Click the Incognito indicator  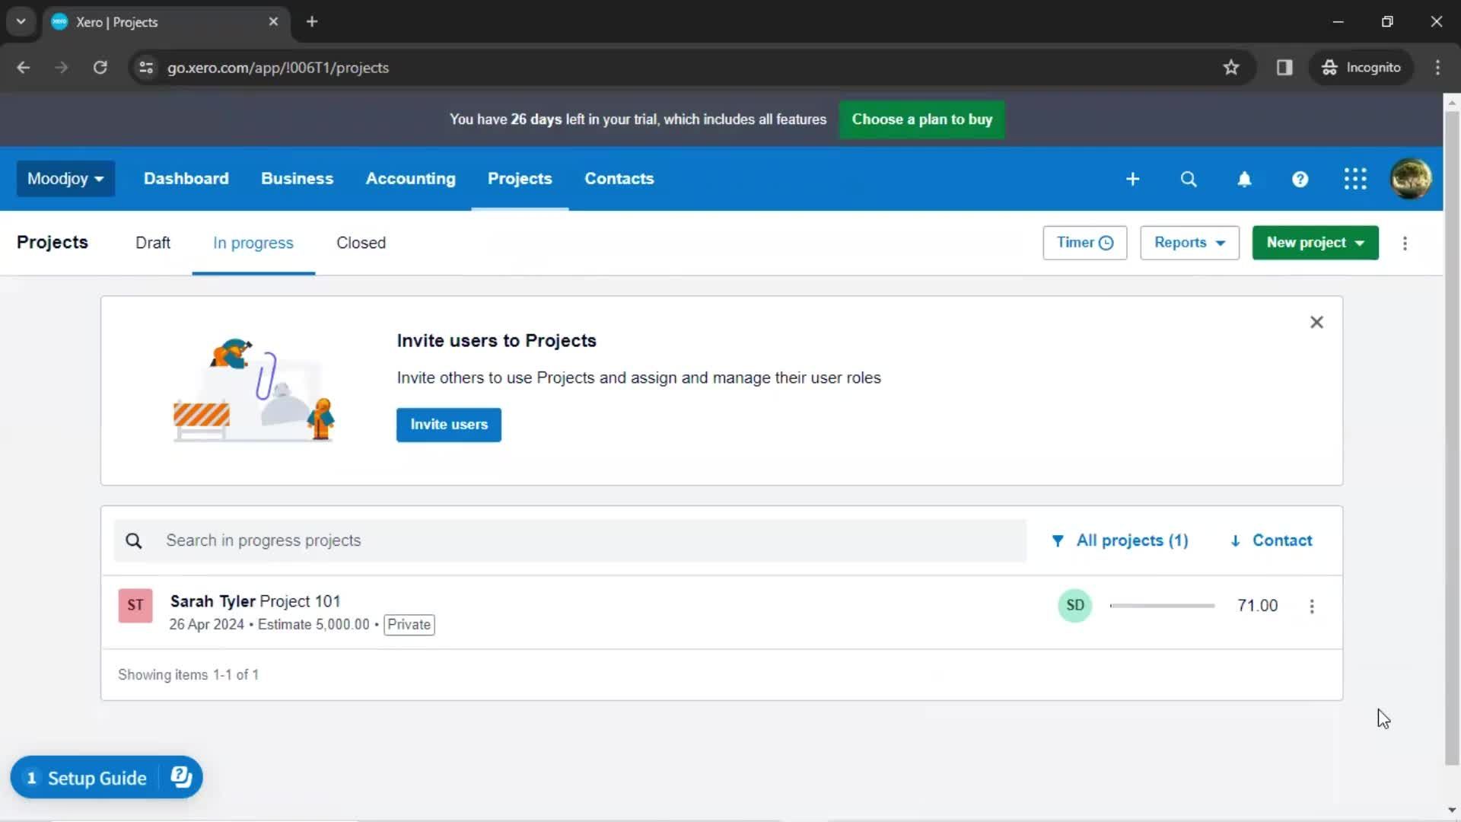[x=1361, y=67]
